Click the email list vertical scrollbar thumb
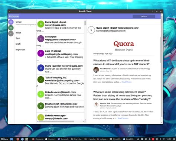This screenshot has width=176, height=141. coord(85,23)
